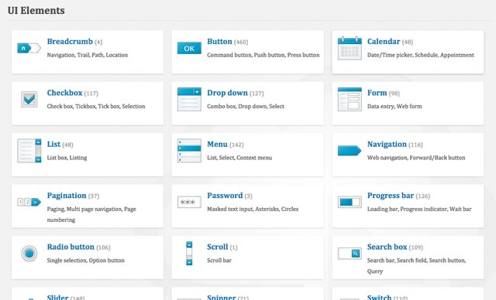Open the Scroll category link
The image size is (496, 300).
[x=217, y=247]
